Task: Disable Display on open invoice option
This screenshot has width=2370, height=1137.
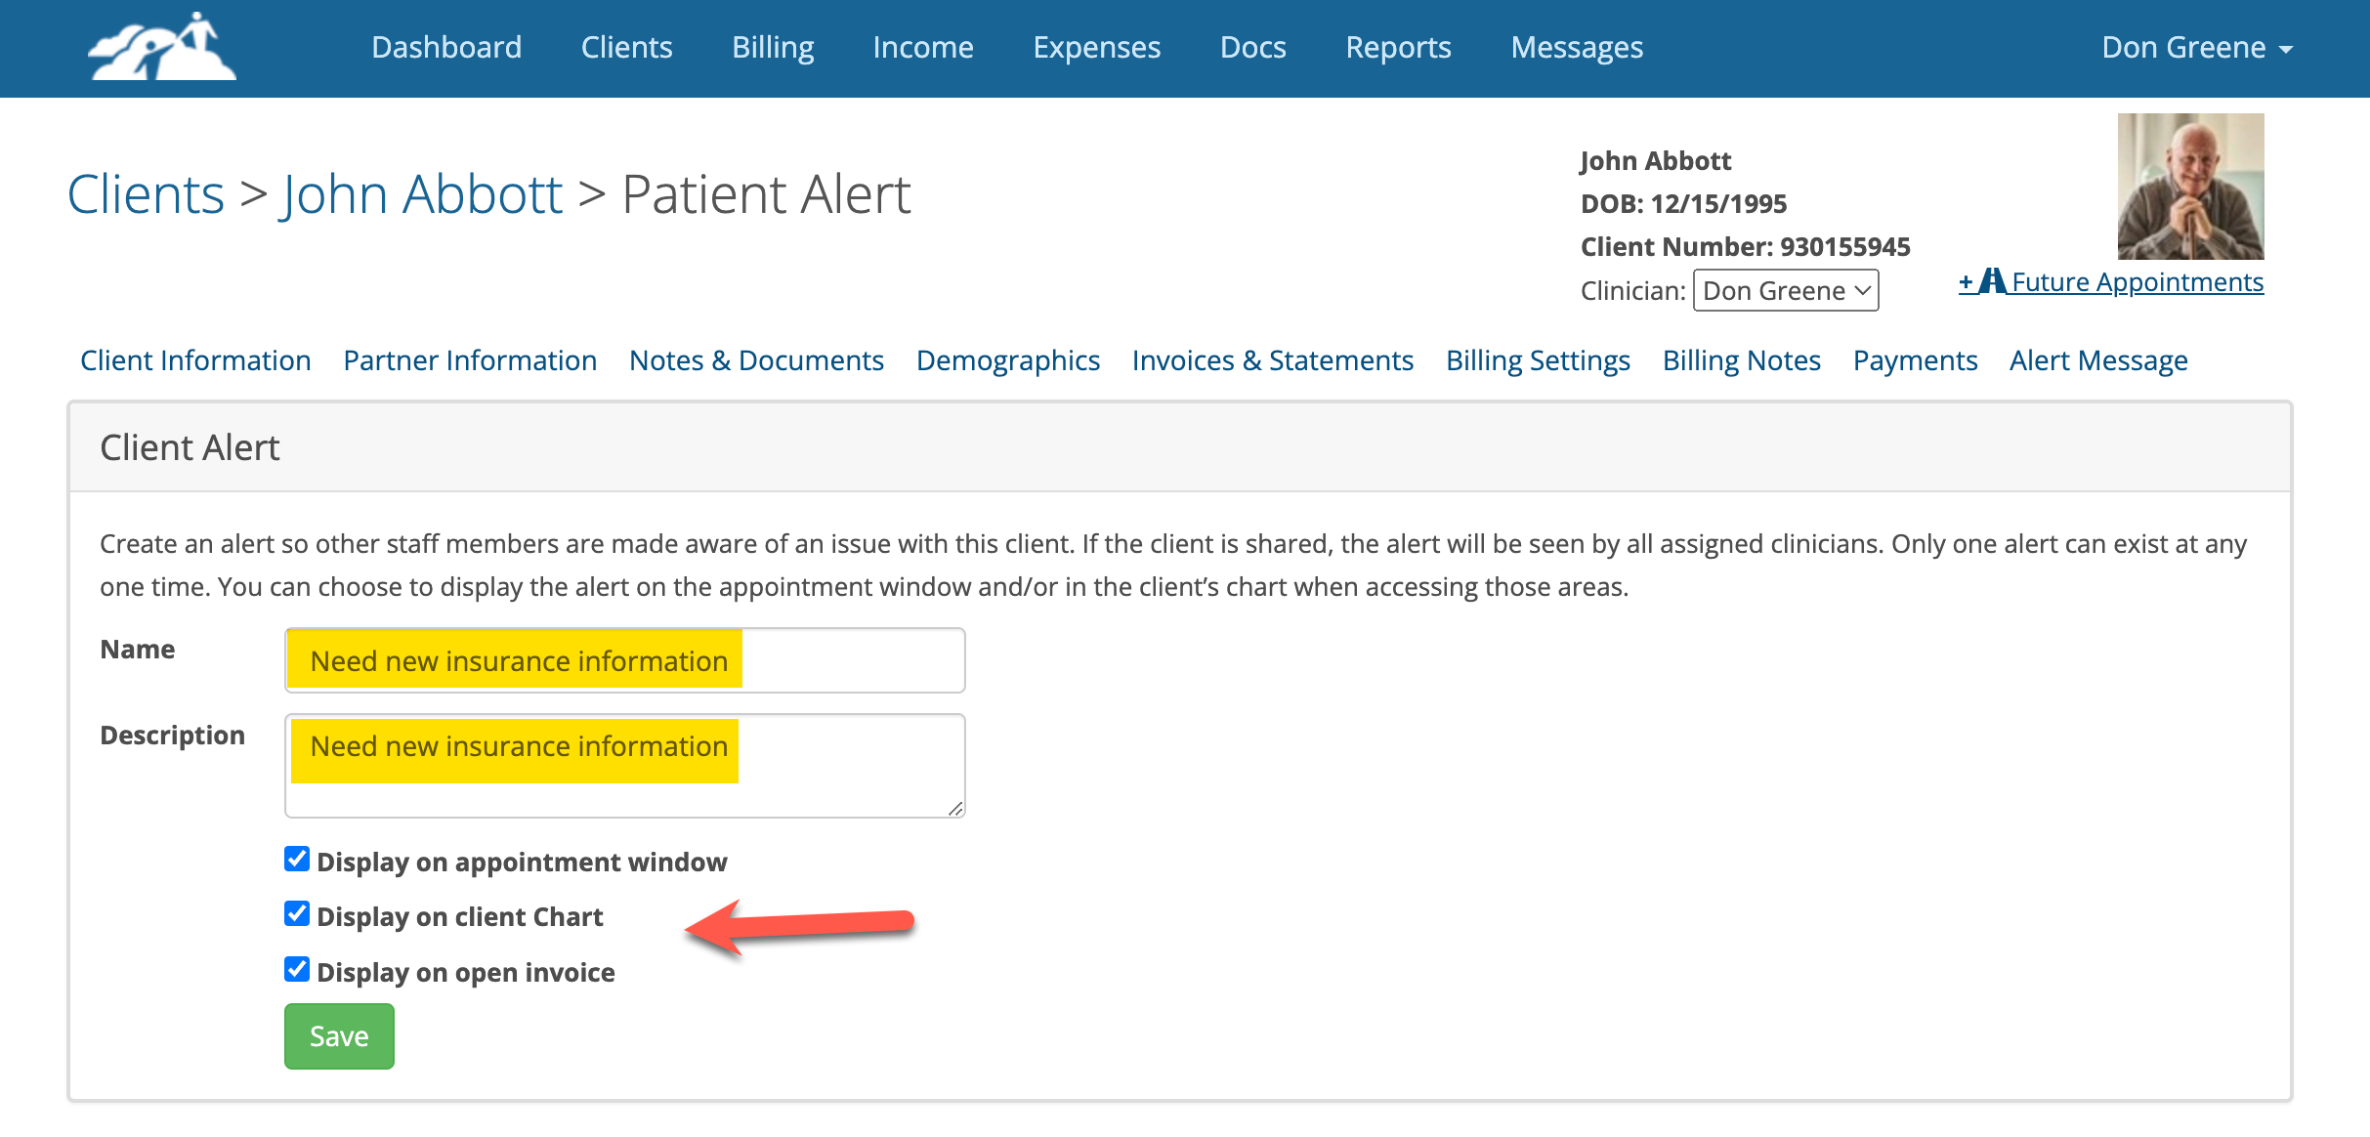Action: (x=297, y=970)
